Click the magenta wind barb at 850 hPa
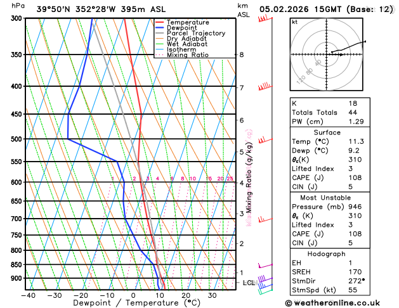The width and height of the screenshot is (399, 308). [265, 266]
